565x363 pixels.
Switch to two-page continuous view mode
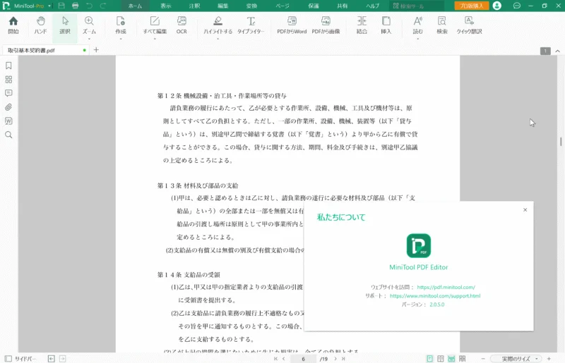(x=463, y=359)
